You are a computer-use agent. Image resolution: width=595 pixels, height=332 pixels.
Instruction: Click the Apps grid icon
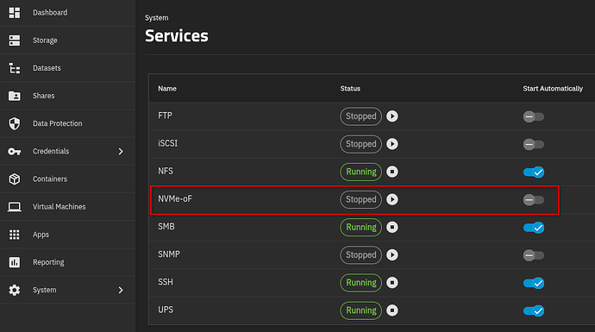15,235
